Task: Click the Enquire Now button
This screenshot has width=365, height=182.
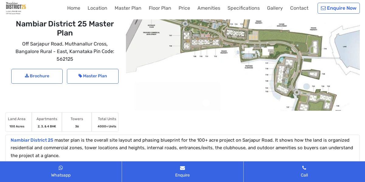Action: [x=339, y=8]
